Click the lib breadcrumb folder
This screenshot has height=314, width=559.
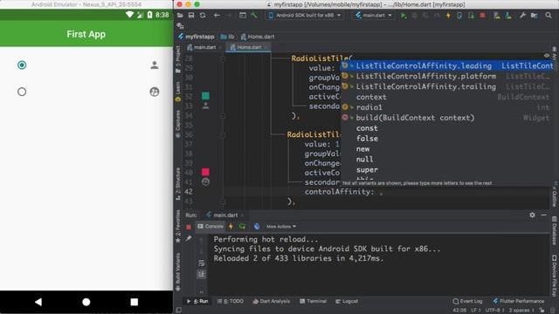pos(228,37)
